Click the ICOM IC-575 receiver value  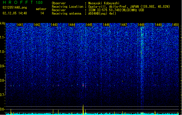tap(116, 10)
